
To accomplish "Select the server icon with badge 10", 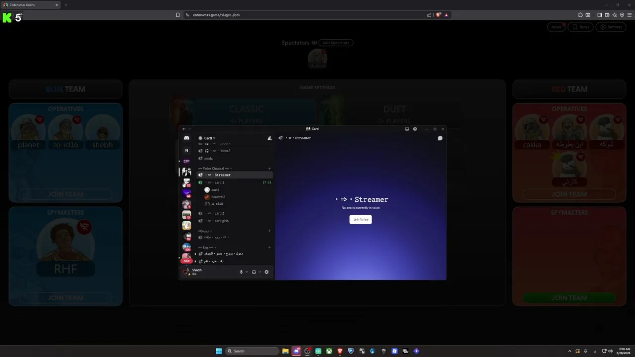I will (x=187, y=236).
